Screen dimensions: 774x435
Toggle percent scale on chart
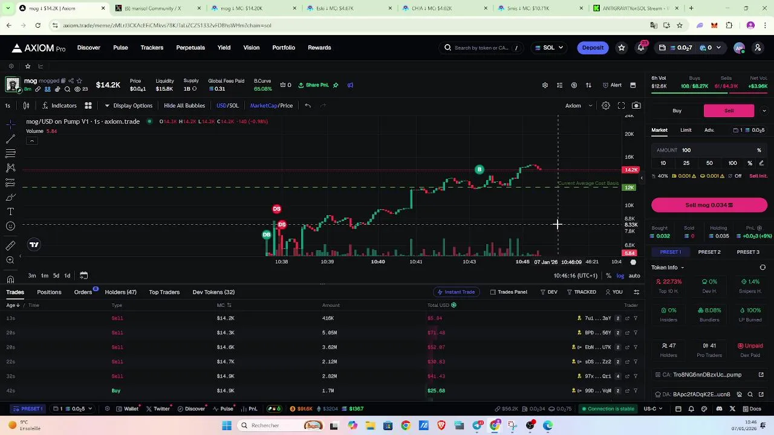click(x=608, y=276)
